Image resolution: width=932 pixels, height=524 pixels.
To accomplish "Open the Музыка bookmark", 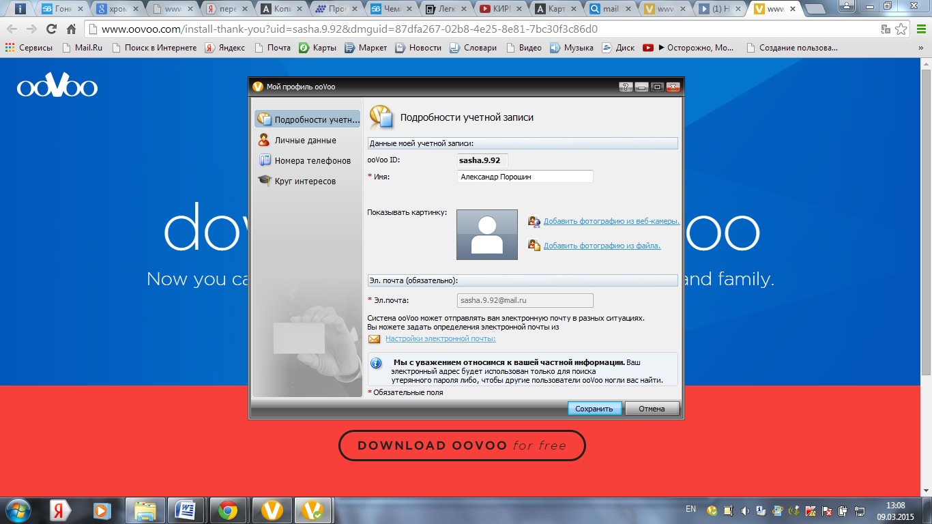I will tap(572, 48).
